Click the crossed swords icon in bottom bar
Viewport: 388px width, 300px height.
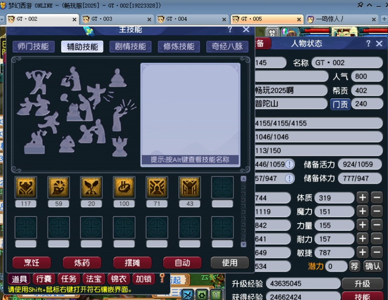click(188, 295)
